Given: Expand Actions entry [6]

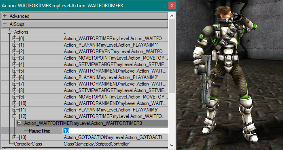Looking at the screenshot, I should point(14,77).
